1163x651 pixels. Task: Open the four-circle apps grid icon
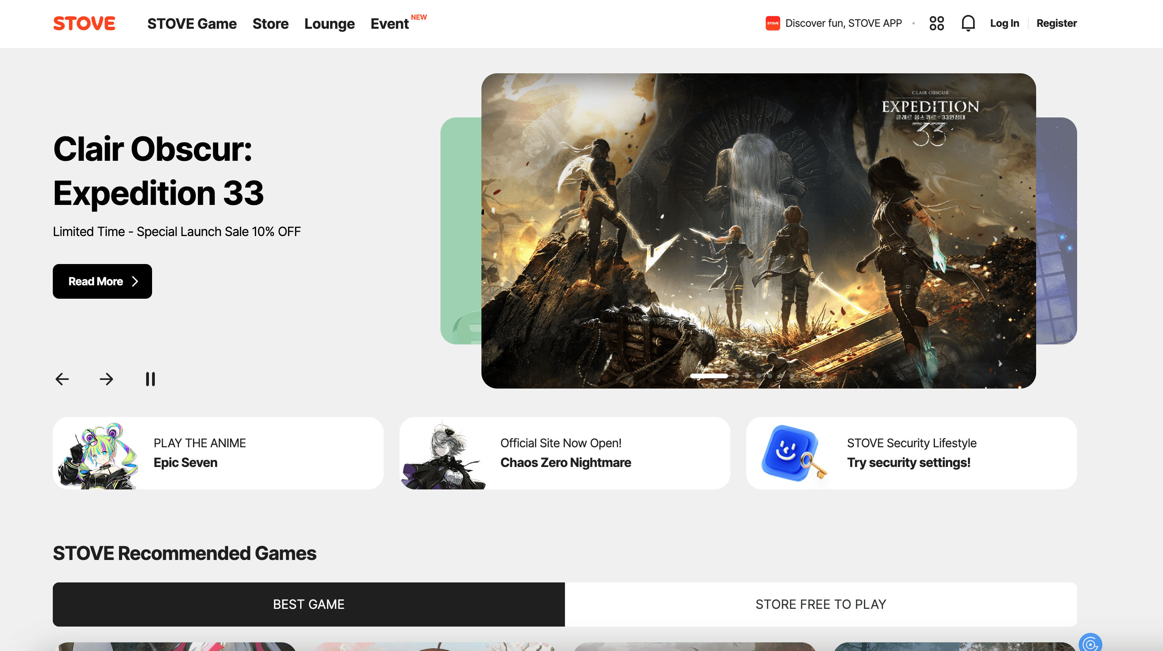[x=936, y=24]
